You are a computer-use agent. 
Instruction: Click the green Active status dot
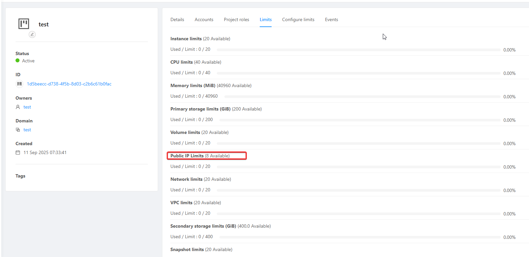coord(17,61)
